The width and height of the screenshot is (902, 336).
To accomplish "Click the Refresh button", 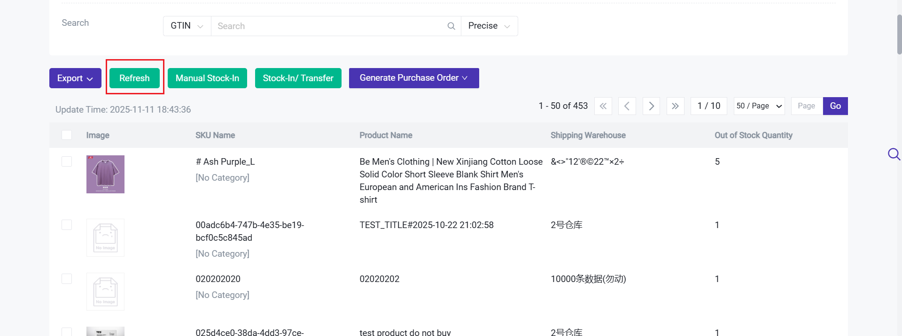I will point(134,78).
